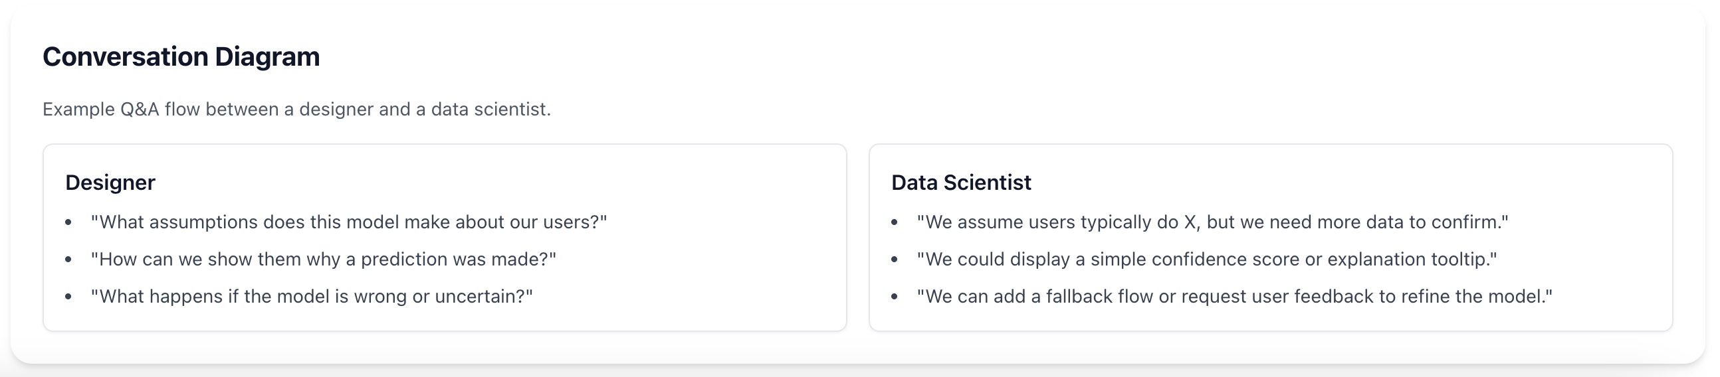Click the answer 'We assume users typically do X'
Viewport: 1720px width, 377px height.
pos(1212,222)
